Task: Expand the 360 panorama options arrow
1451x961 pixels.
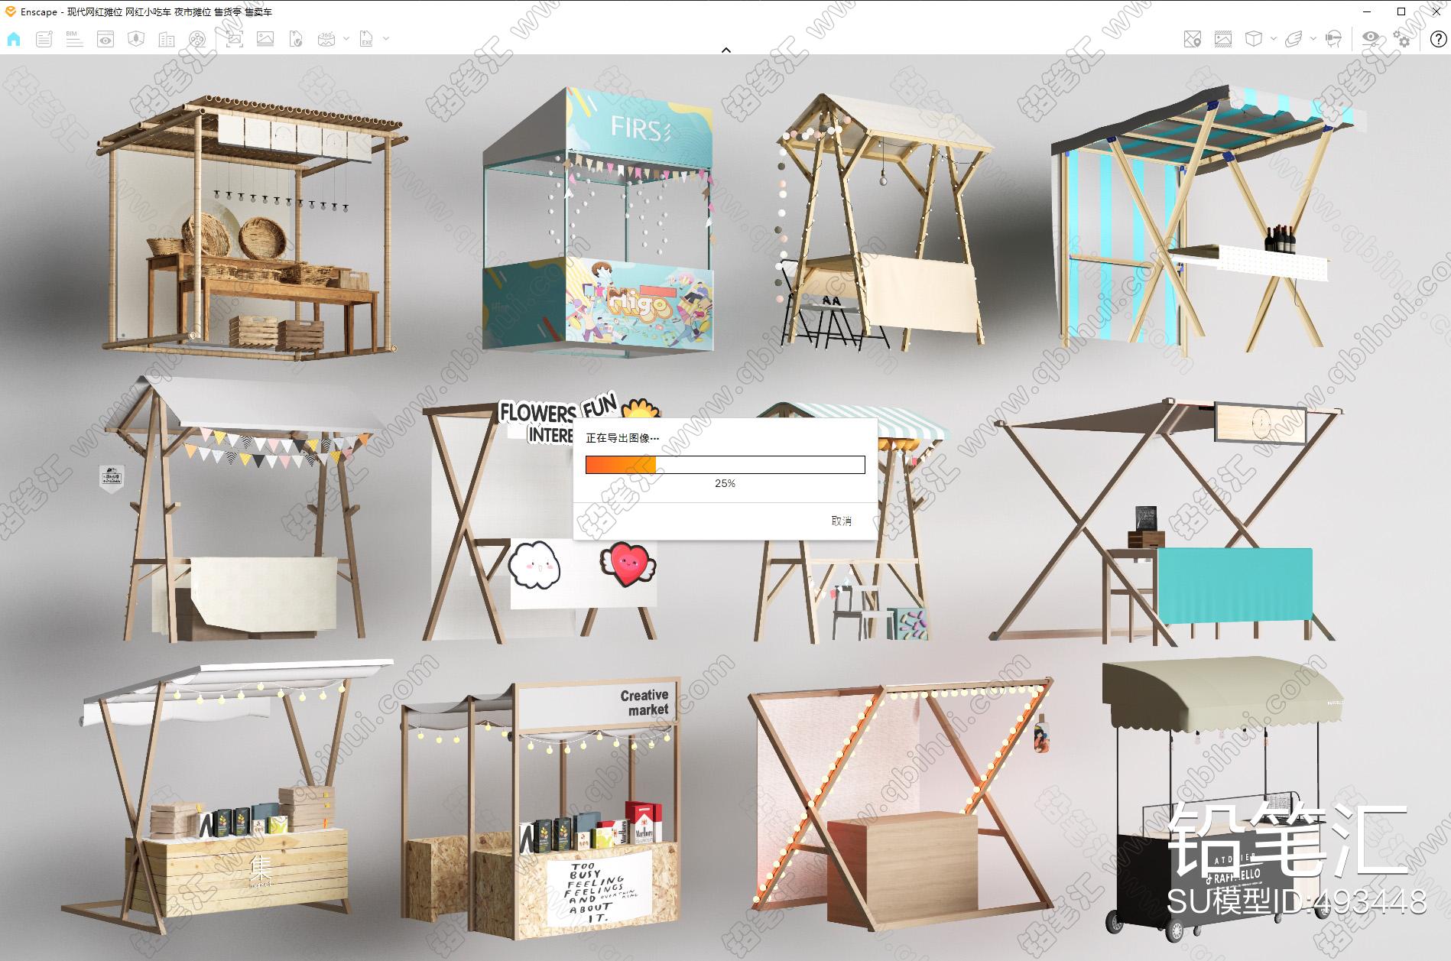Action: tap(346, 38)
